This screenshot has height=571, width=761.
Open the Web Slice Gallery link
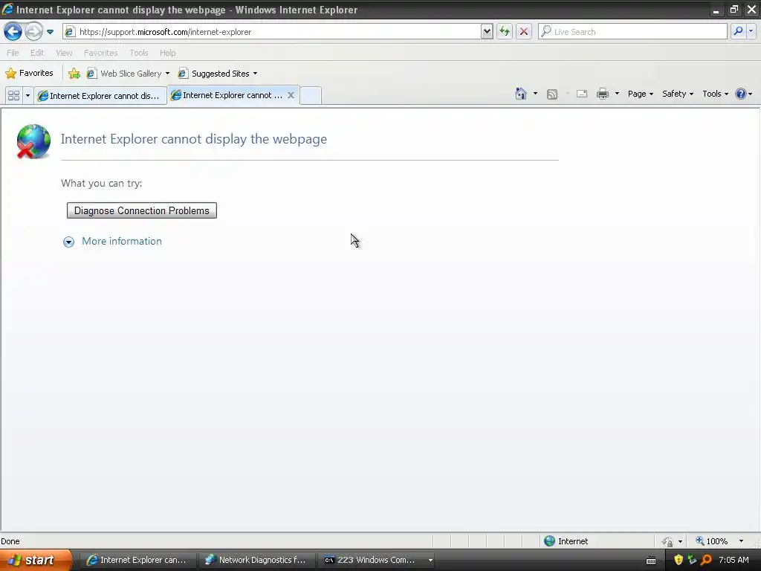click(129, 74)
